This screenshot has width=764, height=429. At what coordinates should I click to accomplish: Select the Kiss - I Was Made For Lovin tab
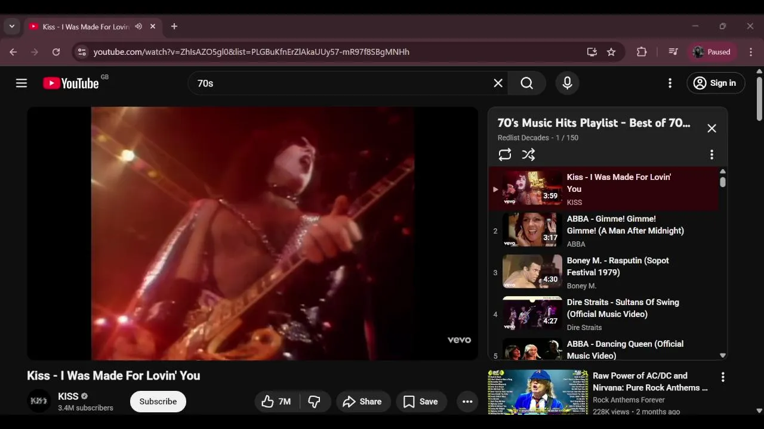tap(93, 26)
